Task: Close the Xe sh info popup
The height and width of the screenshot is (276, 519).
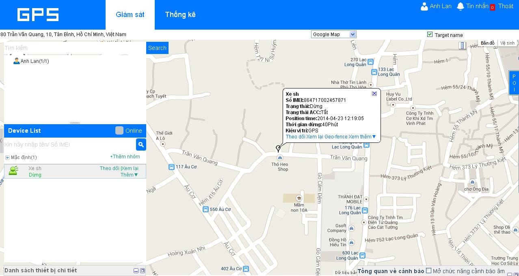Action: (374, 93)
